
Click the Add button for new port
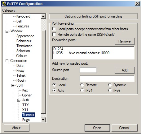(125, 70)
